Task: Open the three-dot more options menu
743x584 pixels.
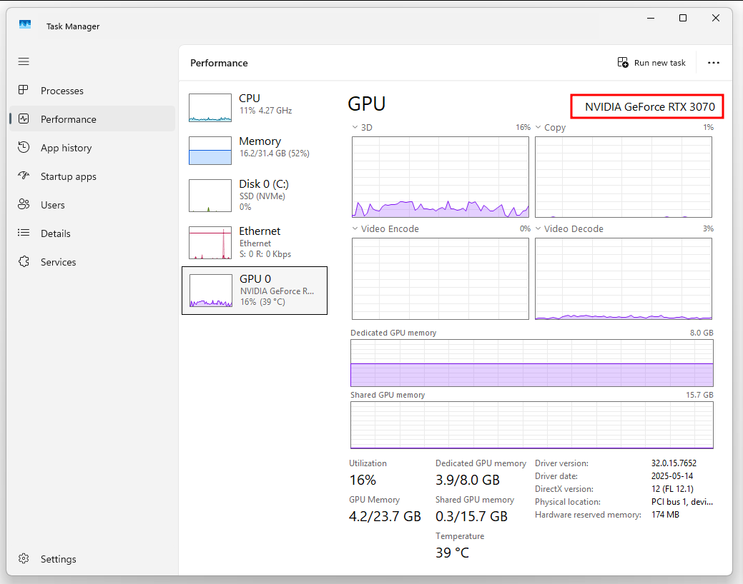Action: 713,63
